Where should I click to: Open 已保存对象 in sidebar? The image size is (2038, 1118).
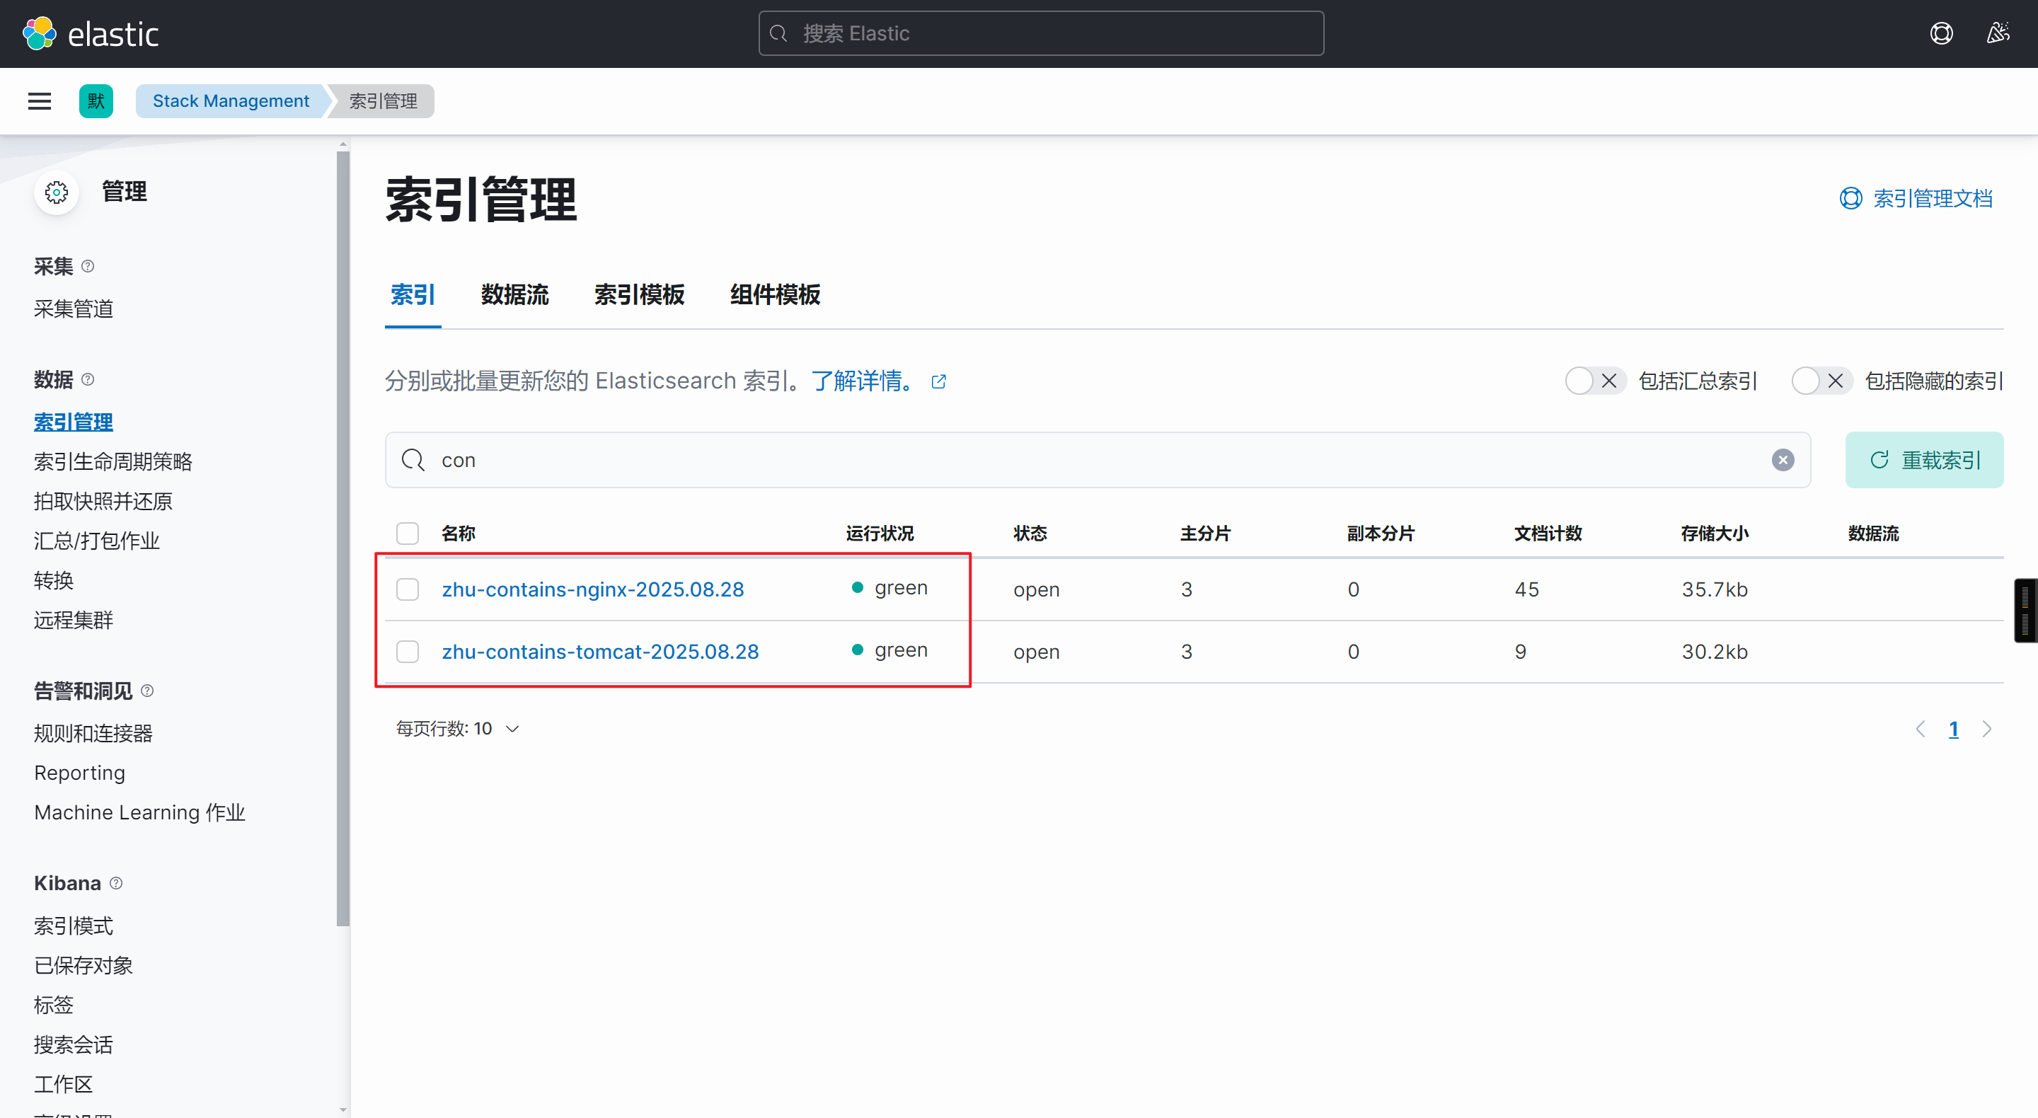pos(83,965)
